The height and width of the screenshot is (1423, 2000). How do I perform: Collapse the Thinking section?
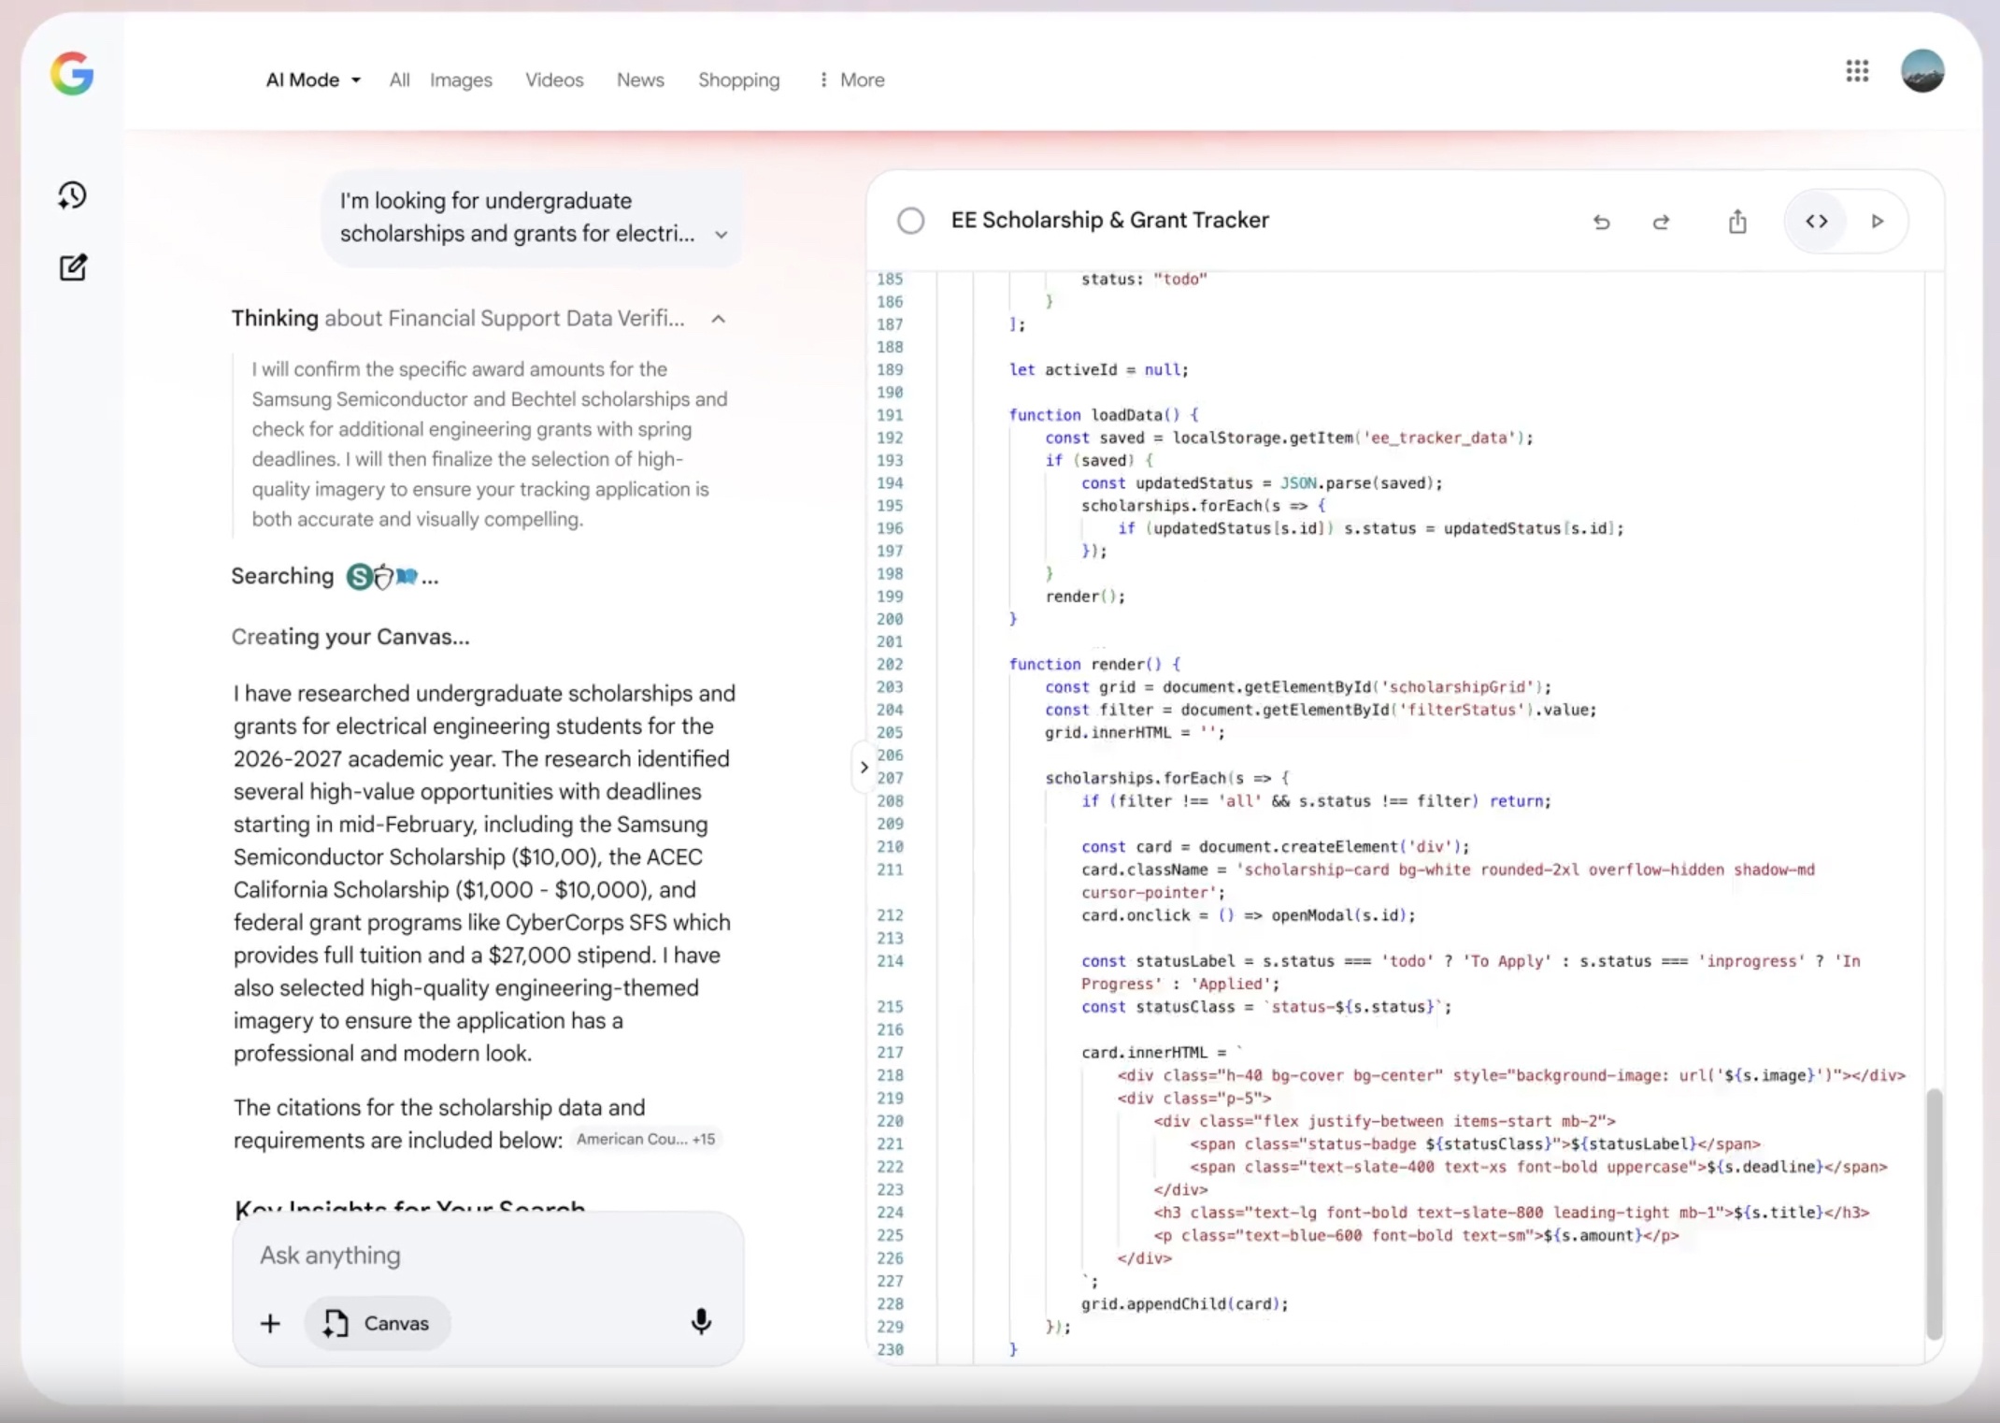click(x=718, y=319)
